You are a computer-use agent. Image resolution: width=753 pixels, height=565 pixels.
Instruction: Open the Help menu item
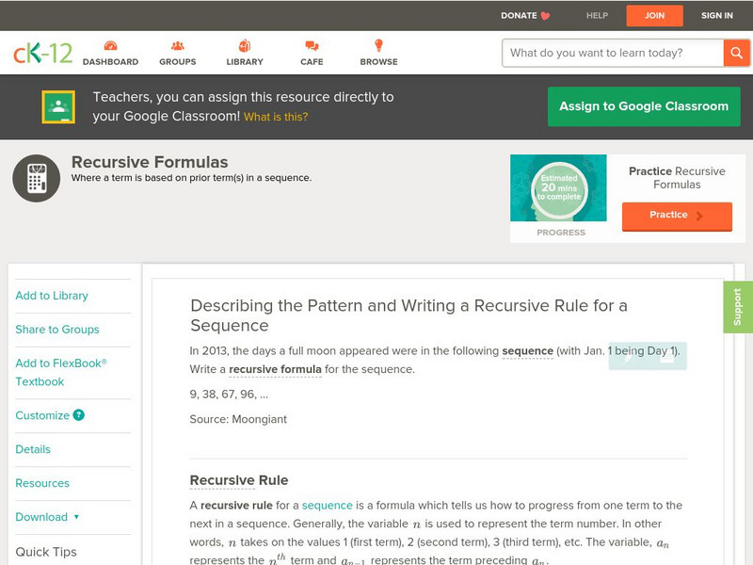[x=597, y=16]
